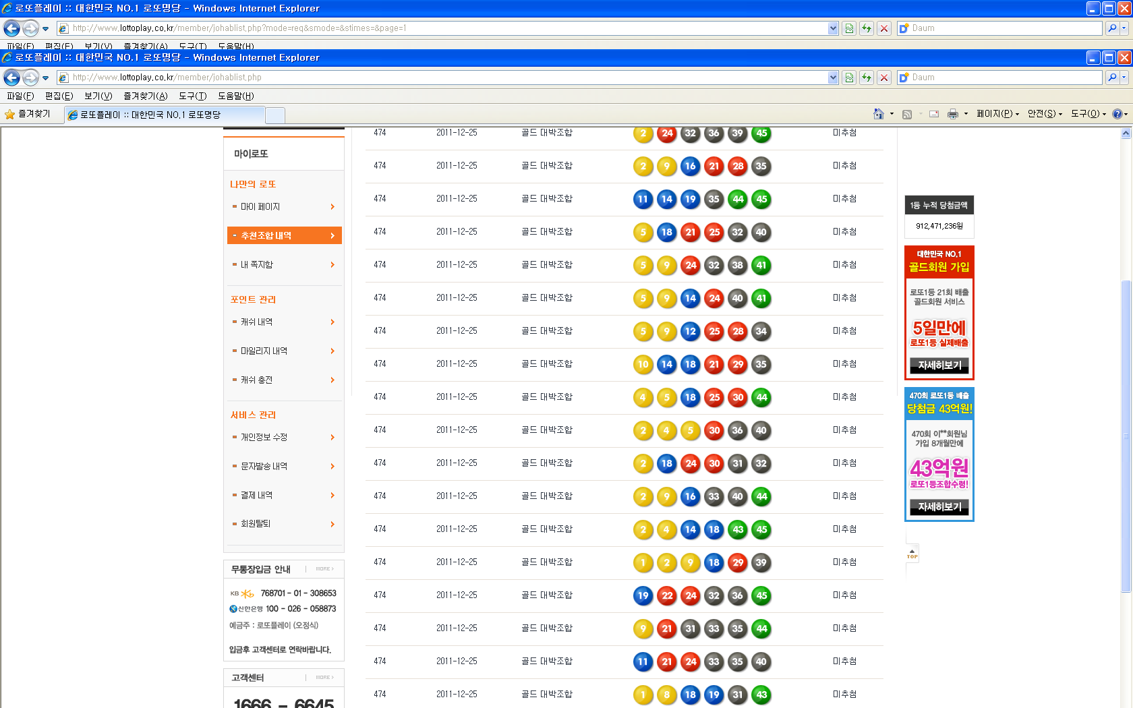Expand the 페이지(P) dropdown menu

[x=997, y=114]
